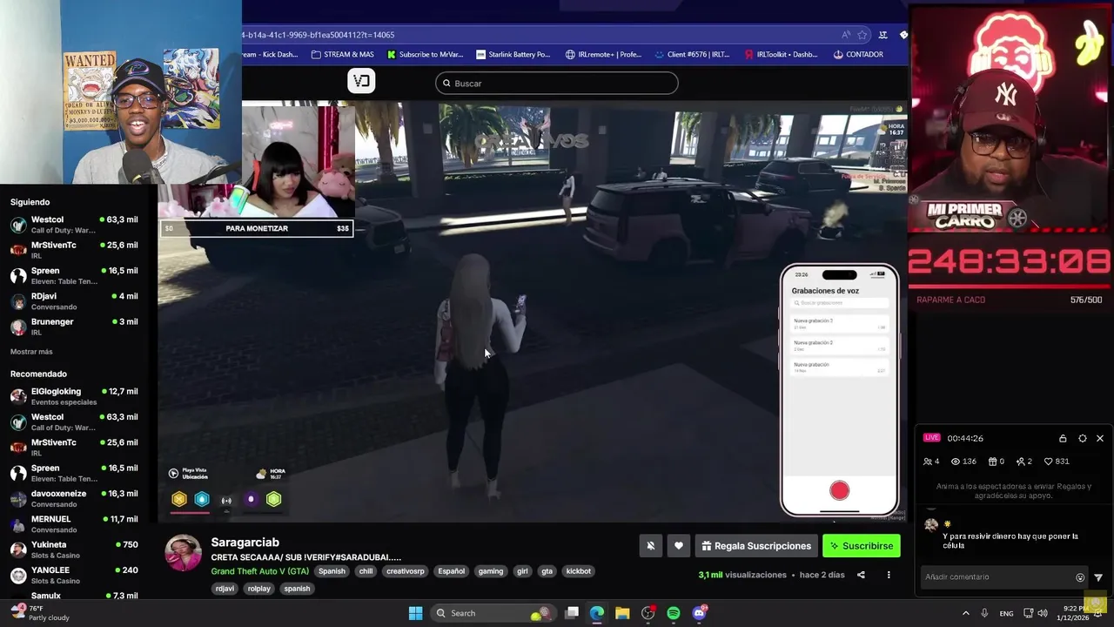This screenshot has height=627, width=1114.
Task: Open Yukineta Slots & Casino channel
Action: [74, 549]
